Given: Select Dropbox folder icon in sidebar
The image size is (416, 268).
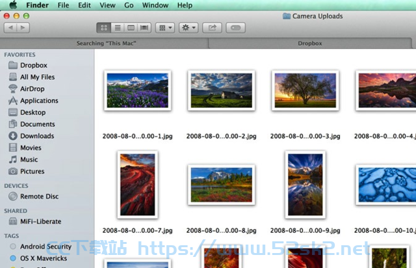Looking at the screenshot, I should pyautogui.click(x=13, y=65).
